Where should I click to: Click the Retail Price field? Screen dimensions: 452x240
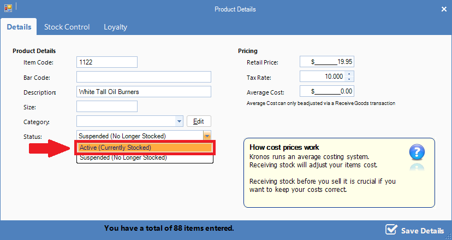327,62
